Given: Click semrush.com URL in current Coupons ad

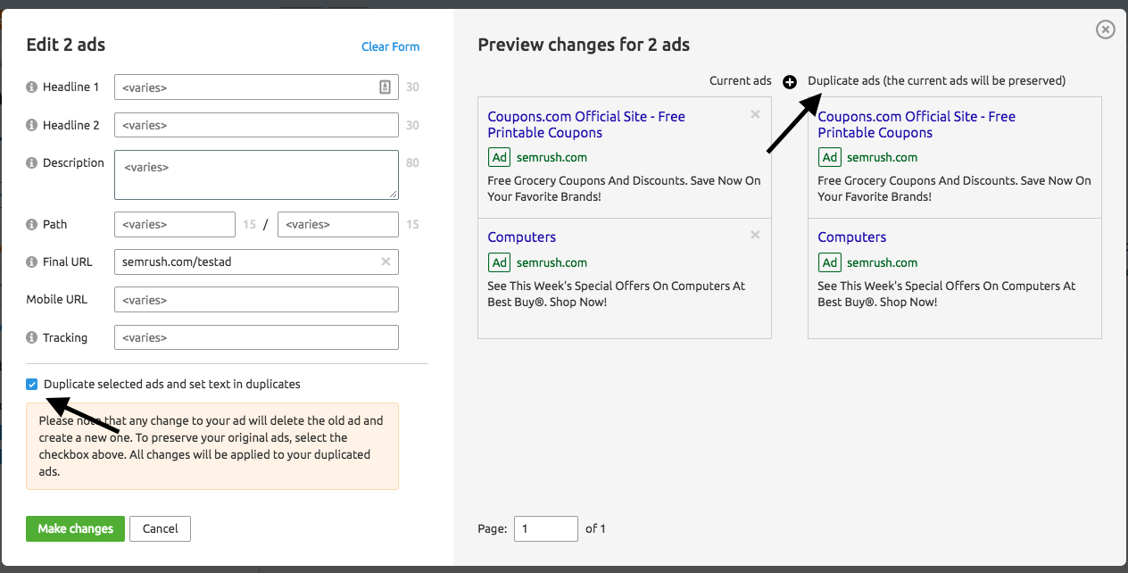Looking at the screenshot, I should (552, 157).
